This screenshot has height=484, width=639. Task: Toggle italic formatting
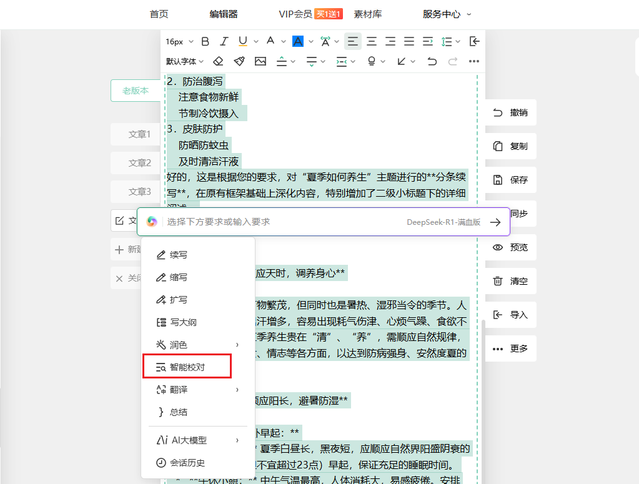click(x=224, y=41)
